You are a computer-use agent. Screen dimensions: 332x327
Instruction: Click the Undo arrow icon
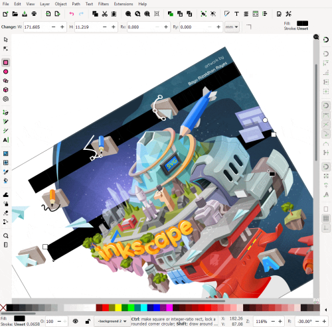coord(72,14)
